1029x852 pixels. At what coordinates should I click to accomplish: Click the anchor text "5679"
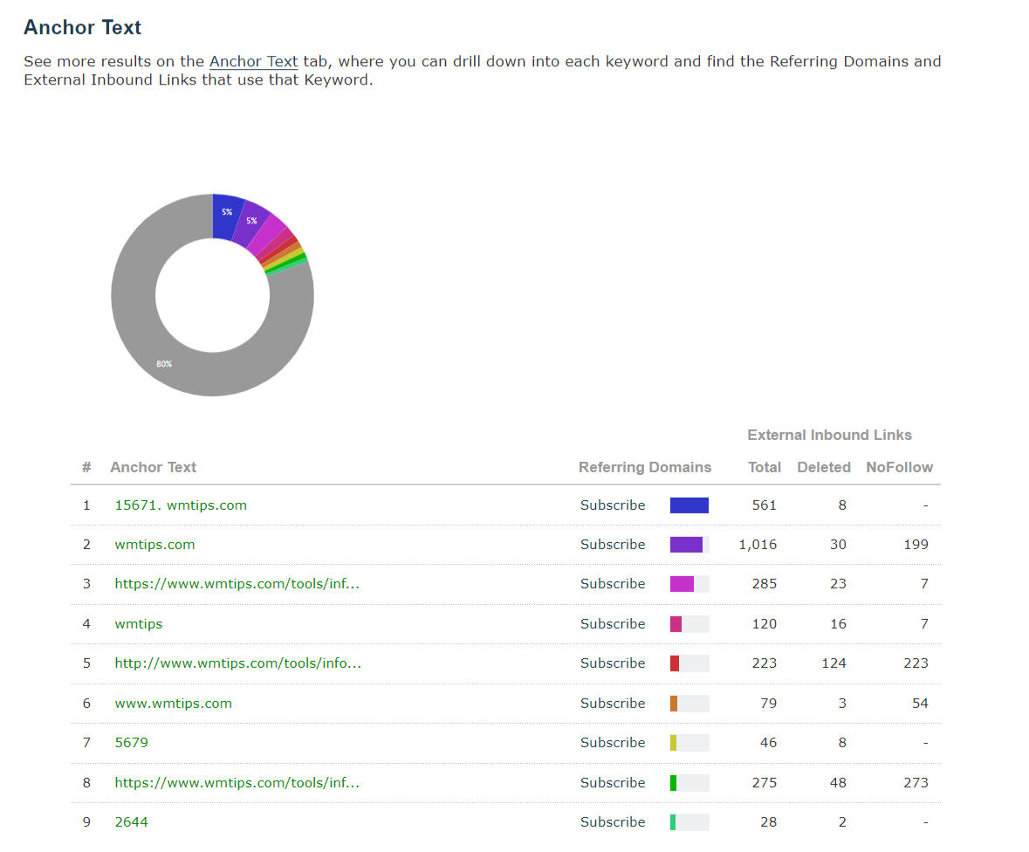pyautogui.click(x=132, y=742)
